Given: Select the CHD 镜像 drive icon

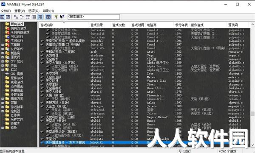Looking at the screenshot, I should (x=7, y=74).
